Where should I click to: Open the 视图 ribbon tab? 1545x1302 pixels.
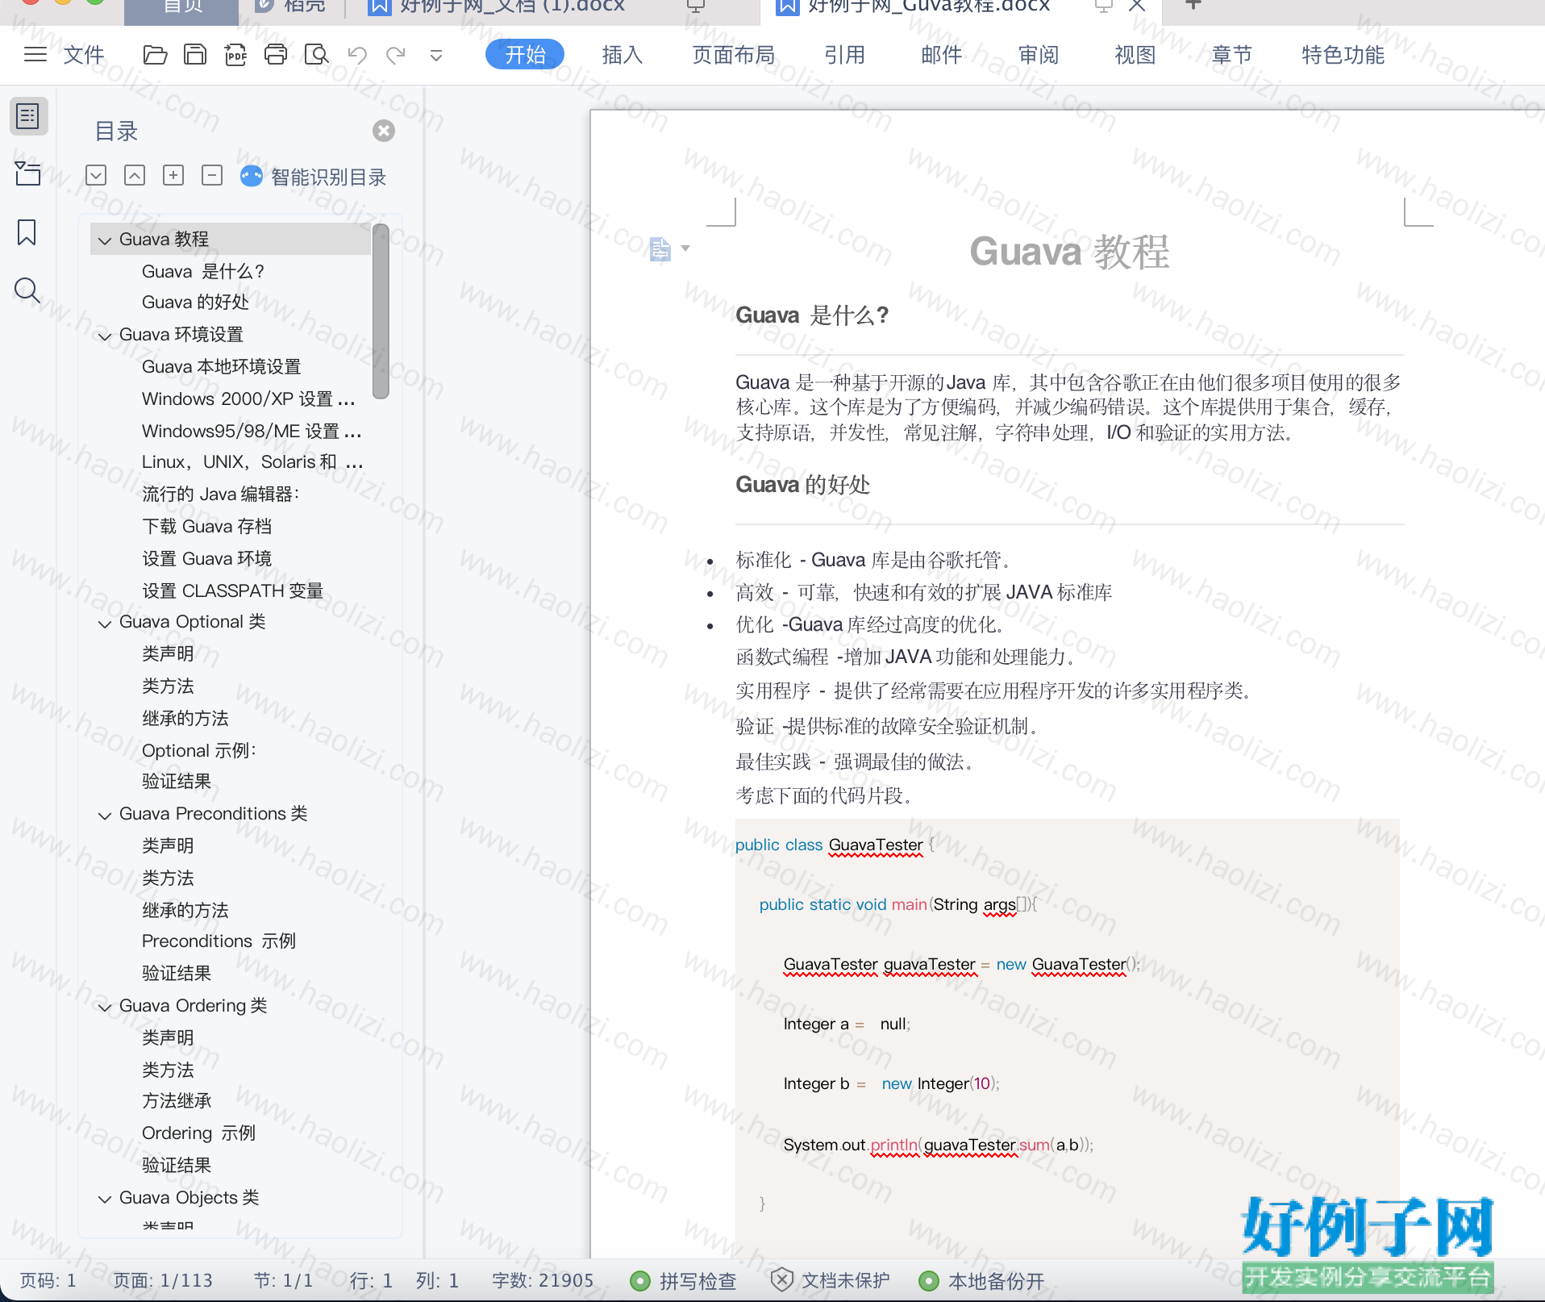(x=1135, y=55)
